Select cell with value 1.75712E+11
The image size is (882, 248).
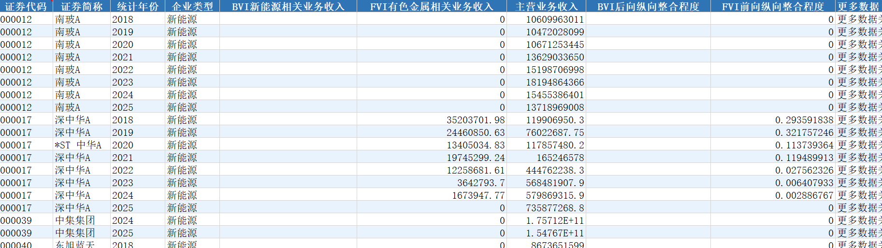pyautogui.click(x=546, y=220)
